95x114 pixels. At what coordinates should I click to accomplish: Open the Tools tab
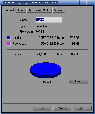click(21, 10)
